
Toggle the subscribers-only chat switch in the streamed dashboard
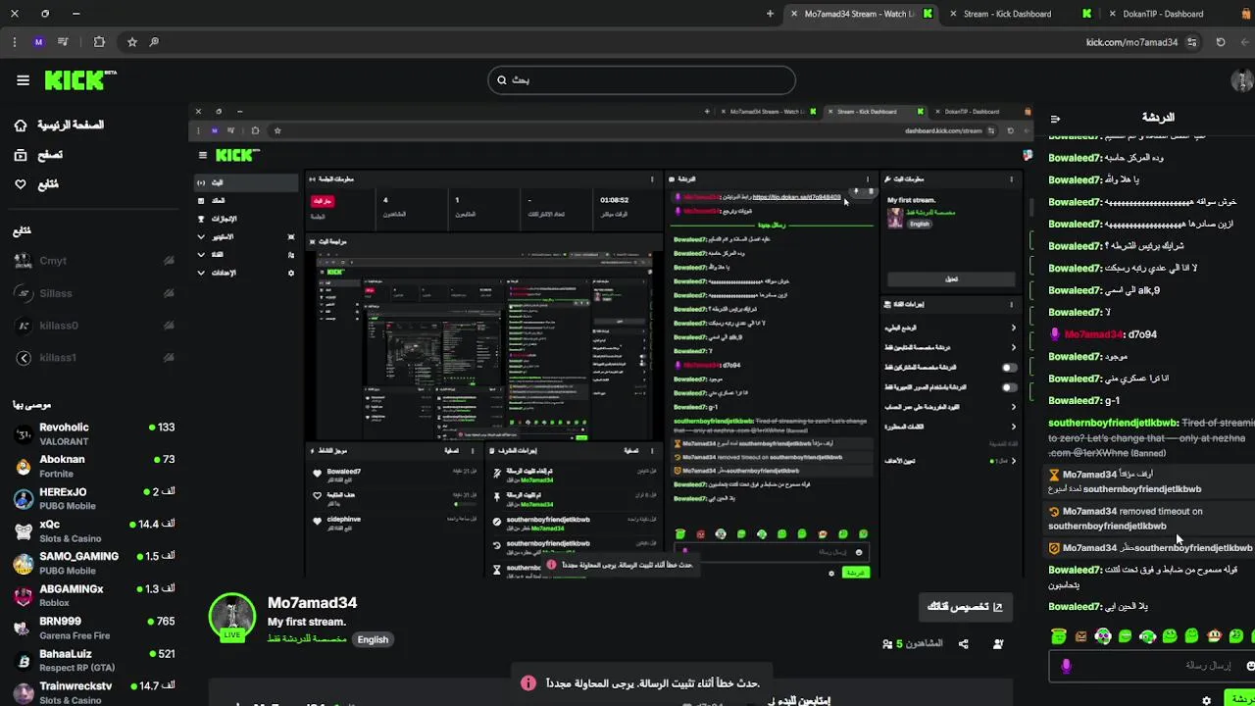click(1008, 368)
